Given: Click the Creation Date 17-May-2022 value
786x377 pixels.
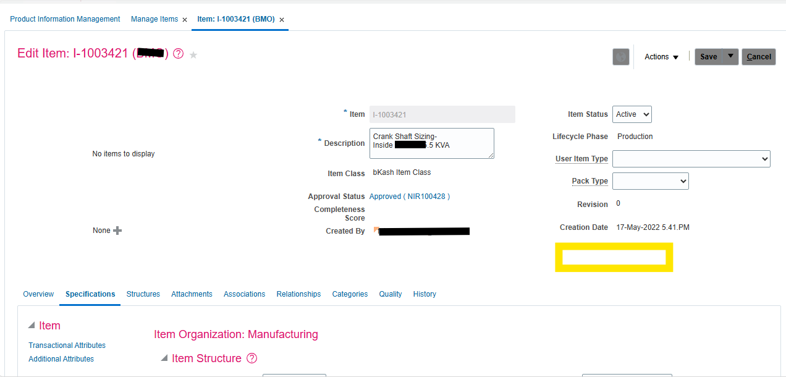Looking at the screenshot, I should [653, 227].
